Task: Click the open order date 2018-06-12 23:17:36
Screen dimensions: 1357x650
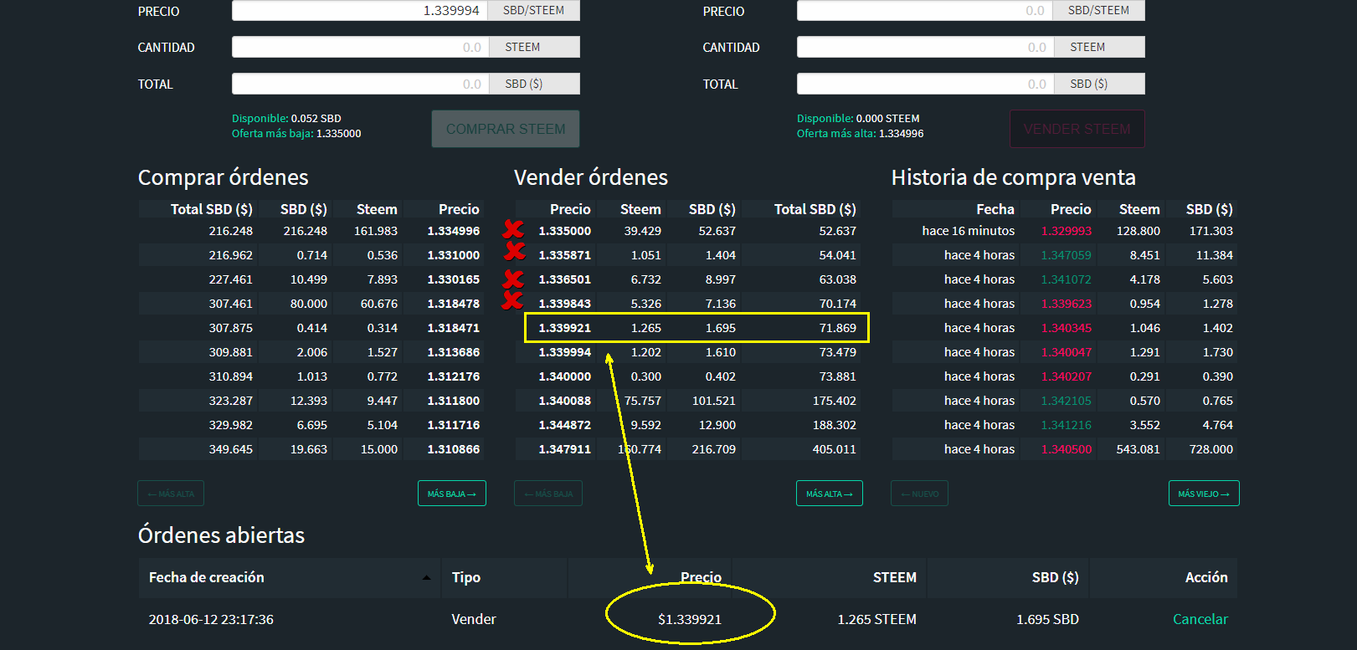Action: tap(211, 620)
